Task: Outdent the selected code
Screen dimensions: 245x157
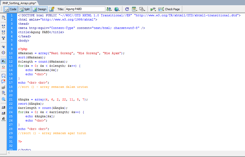Action: (3, 113)
